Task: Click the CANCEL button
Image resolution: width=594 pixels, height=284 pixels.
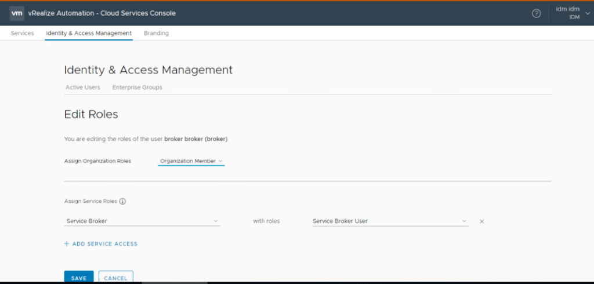Action: [x=115, y=278]
